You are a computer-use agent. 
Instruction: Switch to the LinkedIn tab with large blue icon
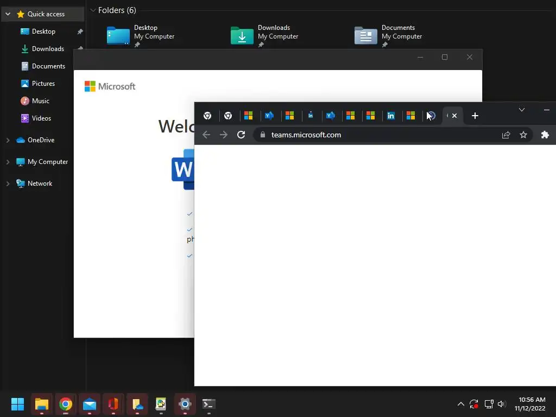(x=391, y=116)
